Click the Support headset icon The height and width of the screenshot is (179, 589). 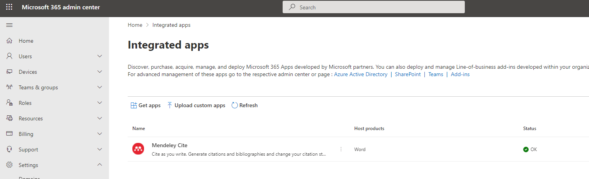coord(10,149)
